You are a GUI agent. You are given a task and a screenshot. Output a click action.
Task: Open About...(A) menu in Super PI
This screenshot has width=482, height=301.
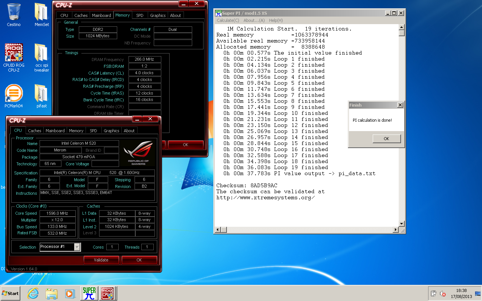pyautogui.click(x=254, y=20)
